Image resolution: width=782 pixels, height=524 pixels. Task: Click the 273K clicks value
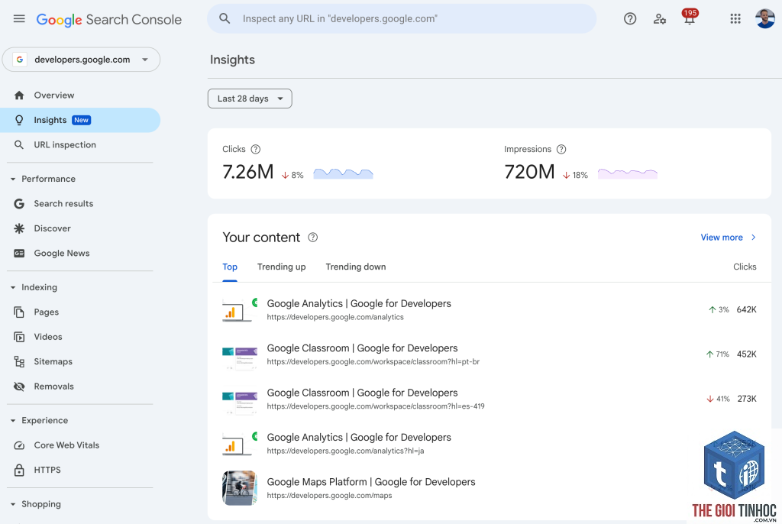click(747, 399)
